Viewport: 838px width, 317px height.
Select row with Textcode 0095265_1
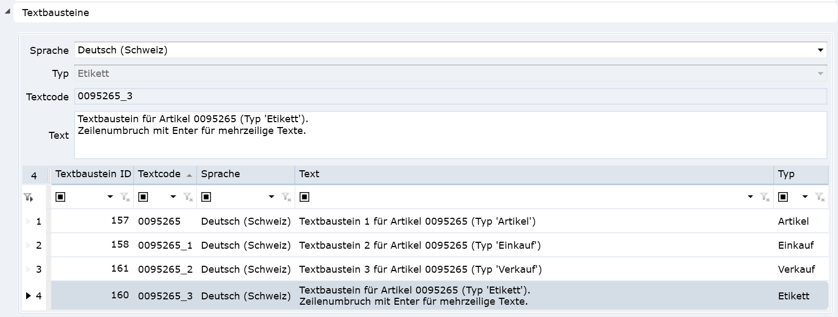165,245
